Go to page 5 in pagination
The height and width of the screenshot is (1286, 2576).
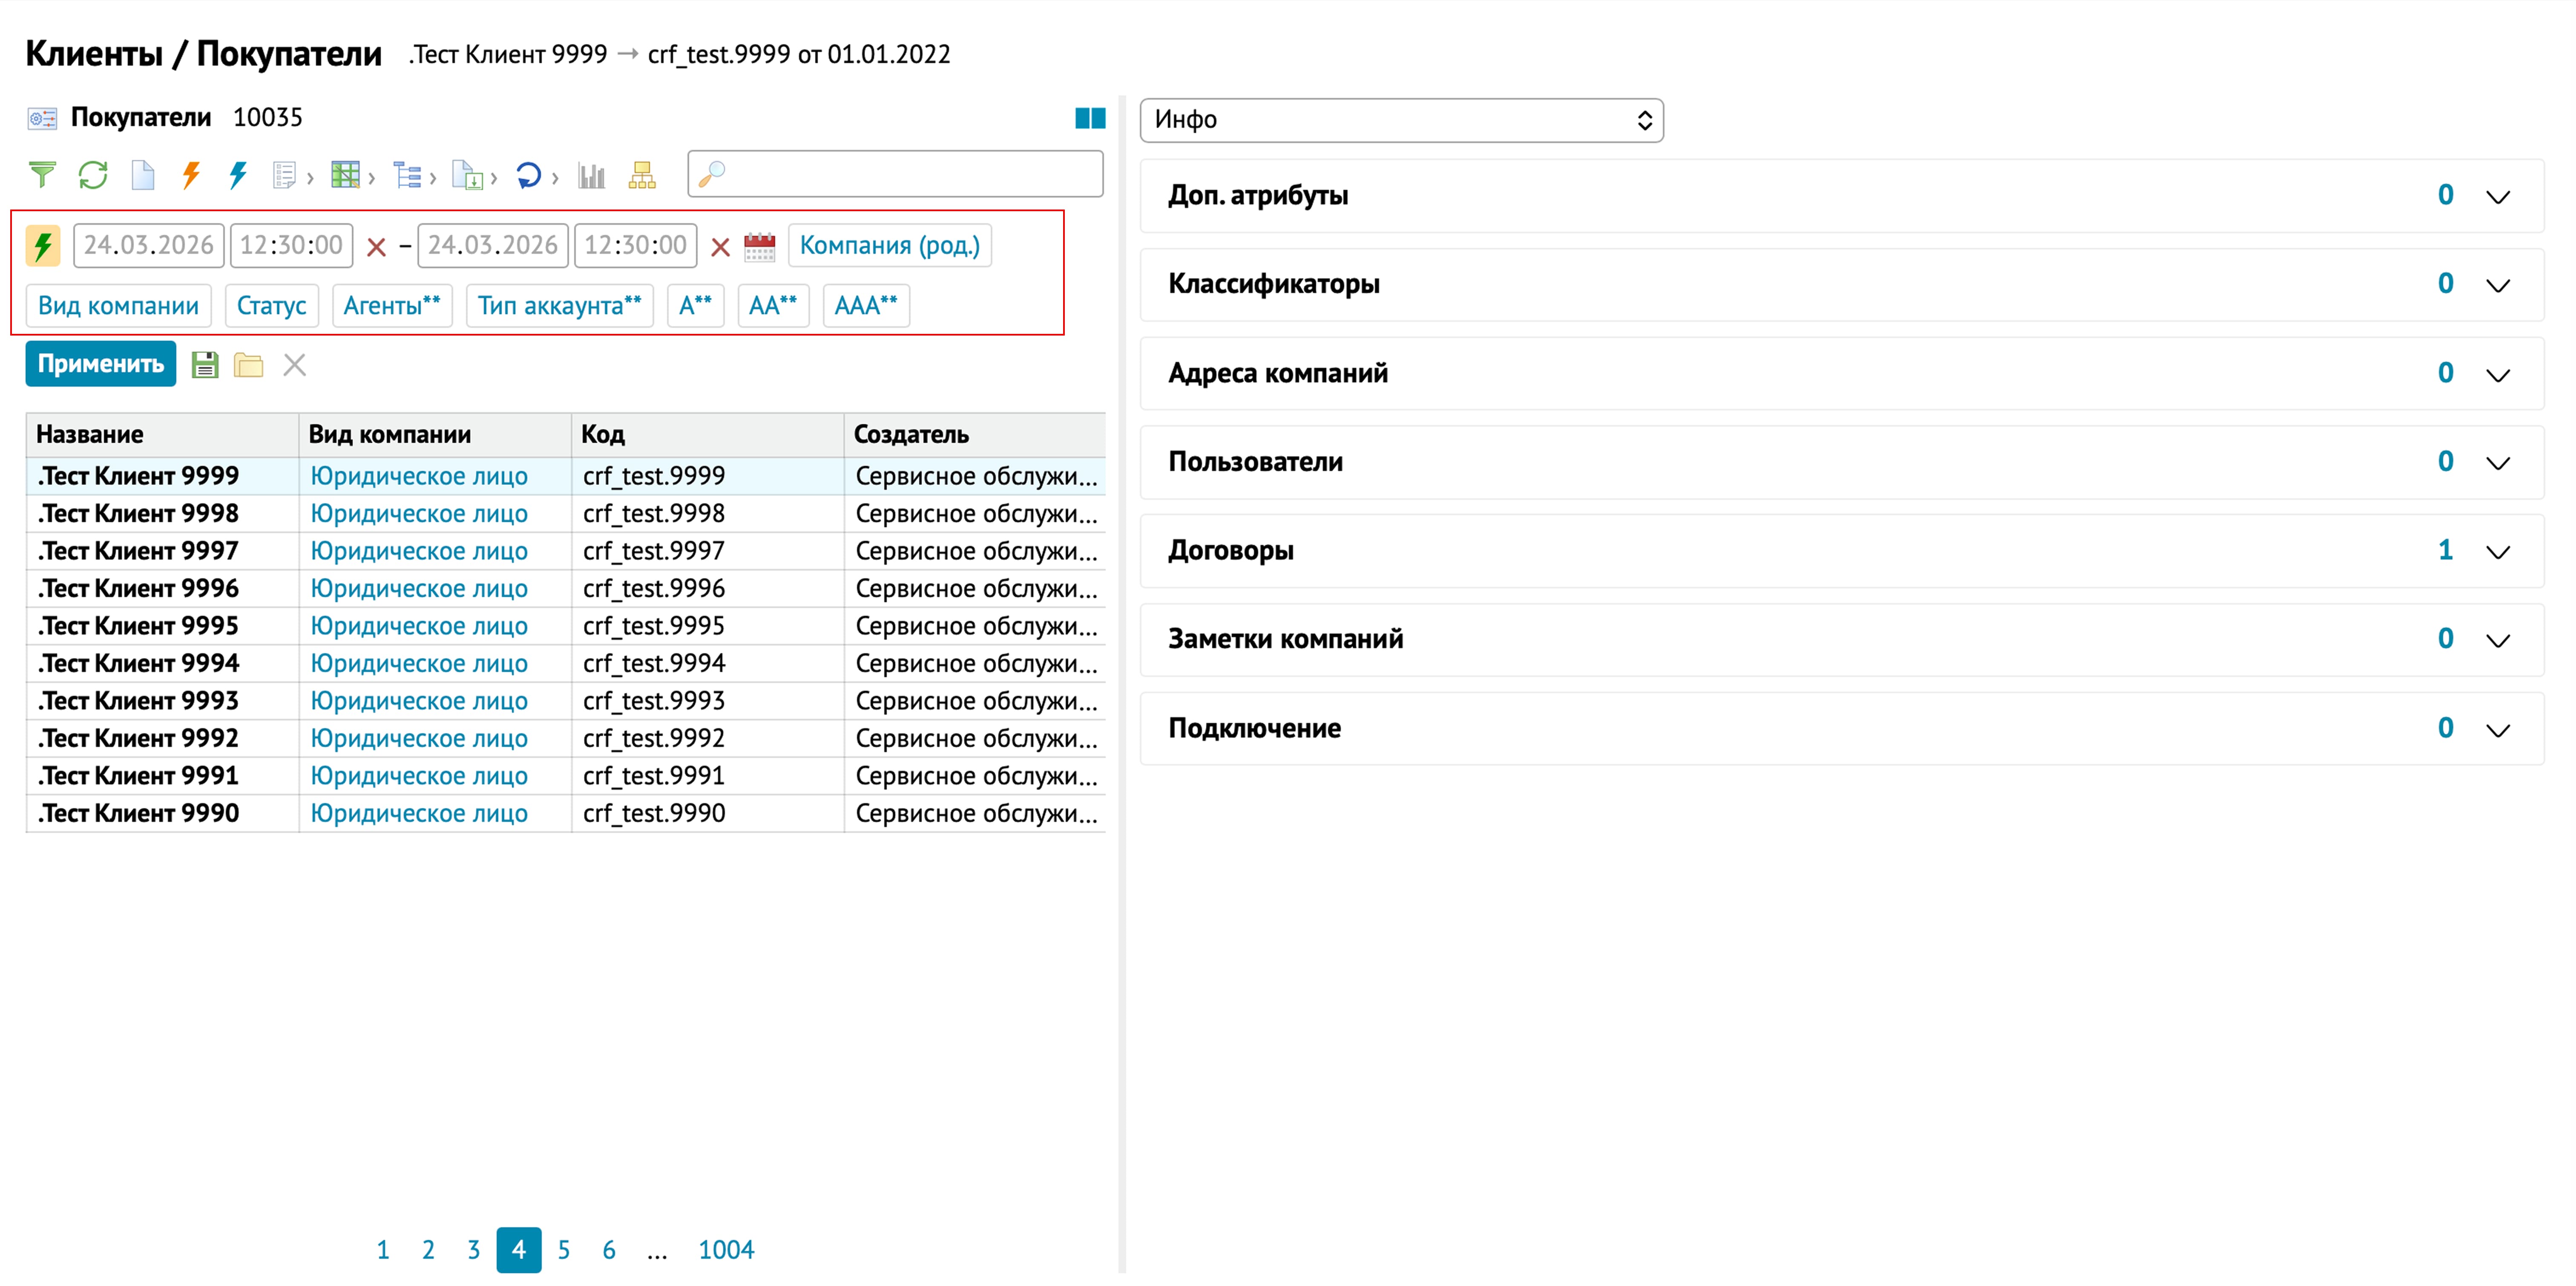pyautogui.click(x=564, y=1250)
